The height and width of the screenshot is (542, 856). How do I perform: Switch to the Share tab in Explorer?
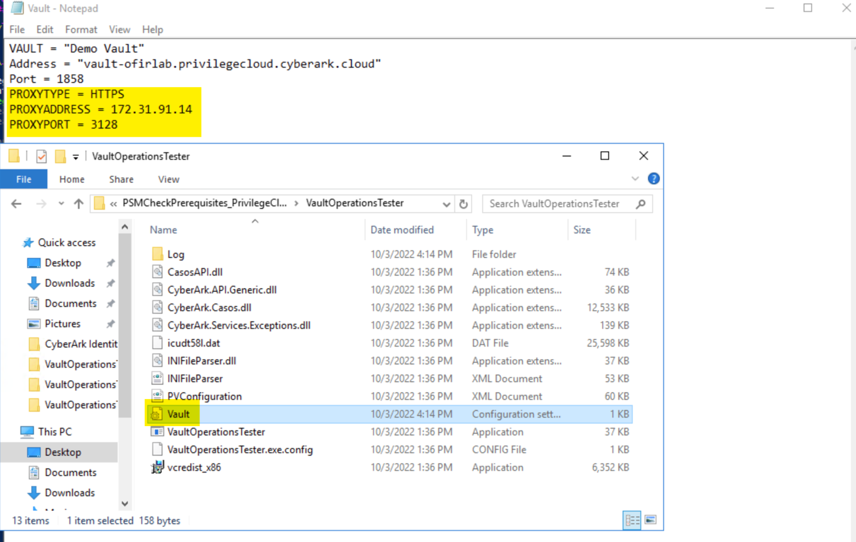click(x=121, y=179)
